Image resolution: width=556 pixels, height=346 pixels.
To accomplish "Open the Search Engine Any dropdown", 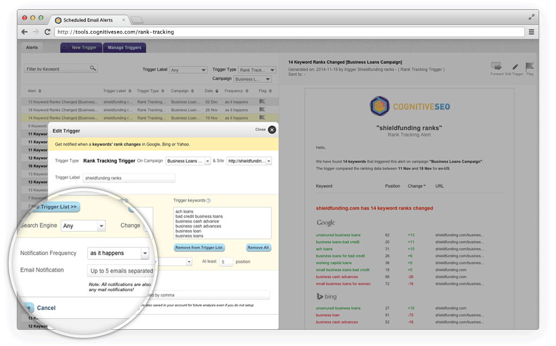I will pos(83,226).
